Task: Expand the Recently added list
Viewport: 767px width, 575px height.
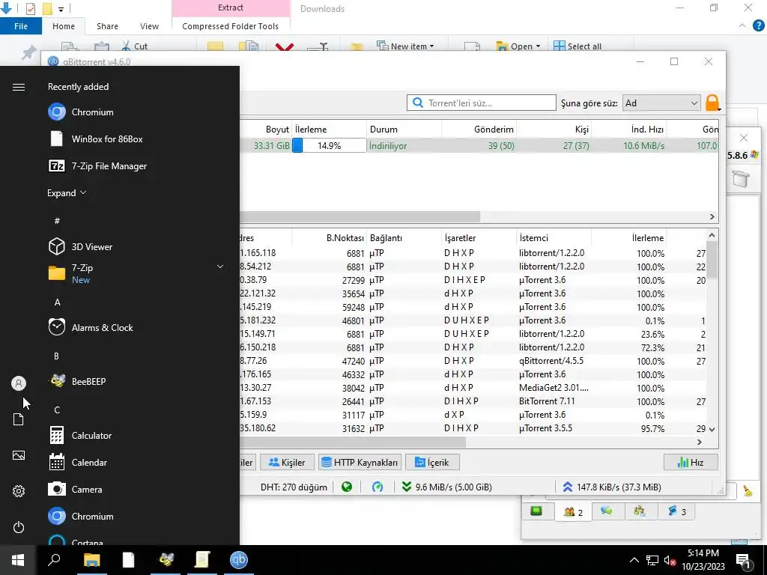Action: (x=67, y=192)
